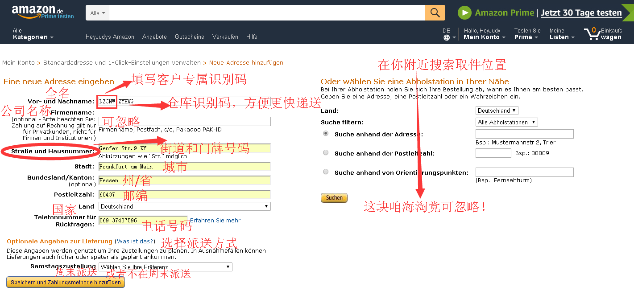
Task: Click the 'Bundesland/Kanton' input field
Action: click(184, 180)
